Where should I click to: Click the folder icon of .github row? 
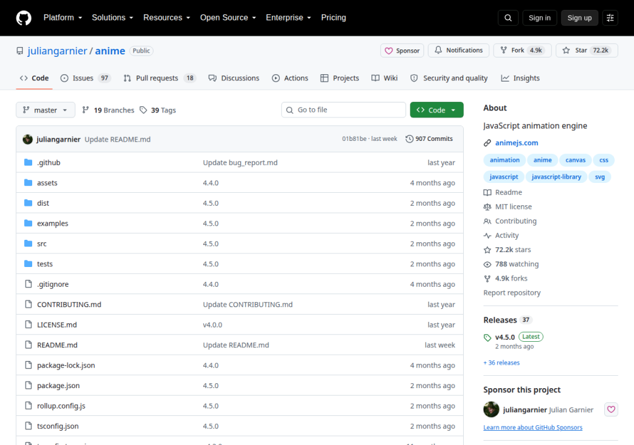point(28,163)
